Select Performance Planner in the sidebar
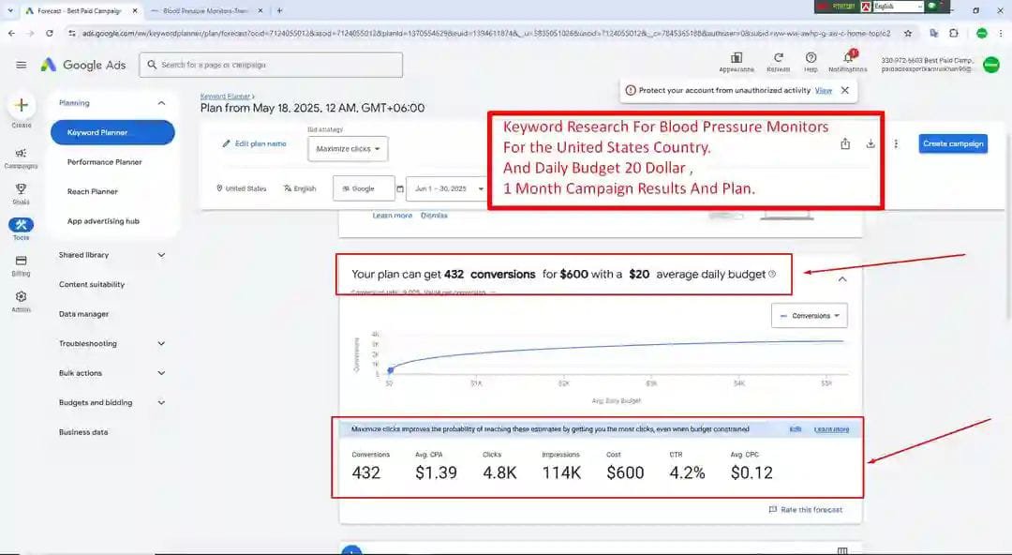The width and height of the screenshot is (1012, 555). (104, 162)
